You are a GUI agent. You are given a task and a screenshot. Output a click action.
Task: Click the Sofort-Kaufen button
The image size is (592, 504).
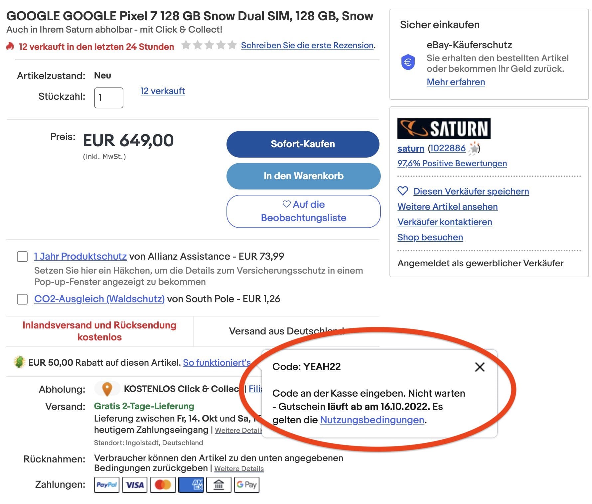[x=303, y=144]
